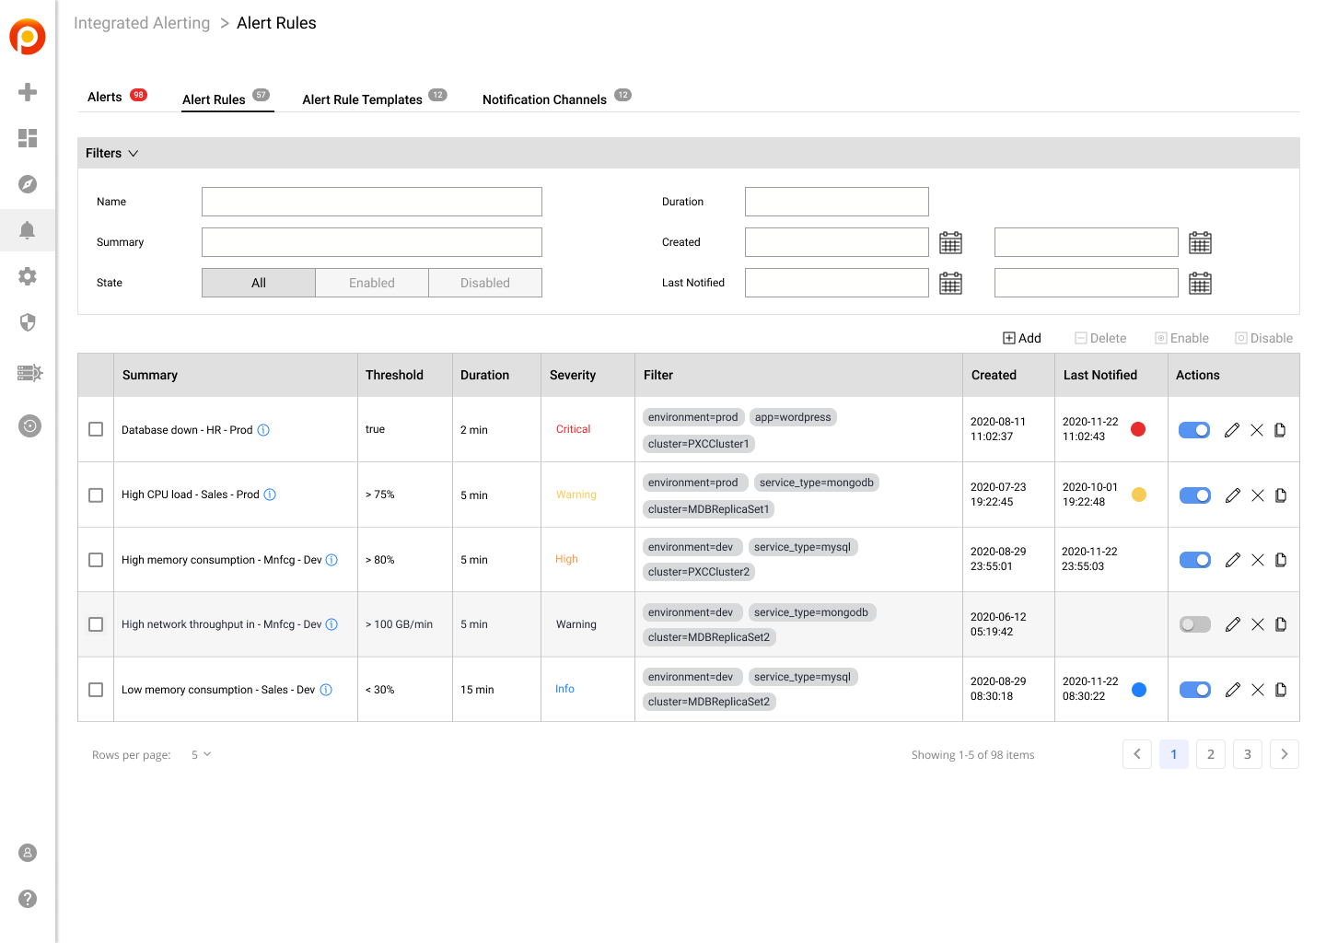Viewport: 1326px width, 943px height.
Task: Open the calendar picker next to Created field
Action: (950, 241)
